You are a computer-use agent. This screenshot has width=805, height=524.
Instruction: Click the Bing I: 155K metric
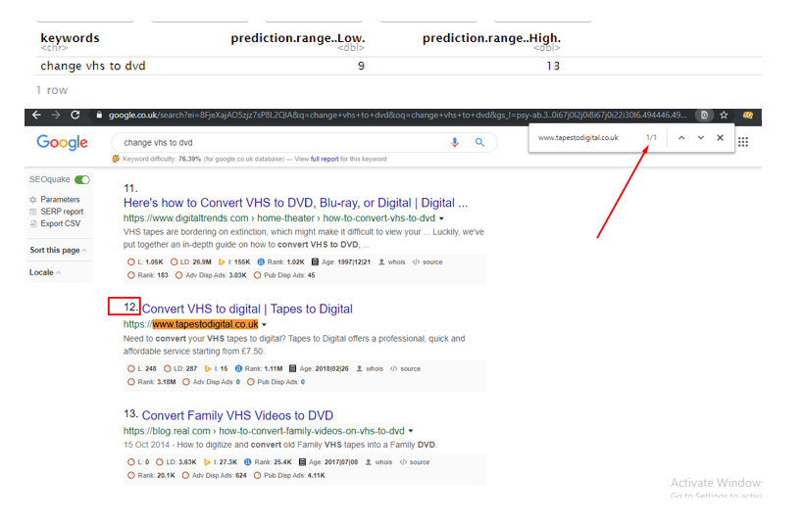click(234, 262)
